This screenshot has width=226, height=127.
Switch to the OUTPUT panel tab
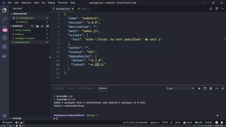click(71, 89)
